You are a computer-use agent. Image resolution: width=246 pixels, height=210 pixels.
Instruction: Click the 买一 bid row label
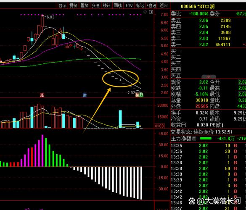coord(176,51)
